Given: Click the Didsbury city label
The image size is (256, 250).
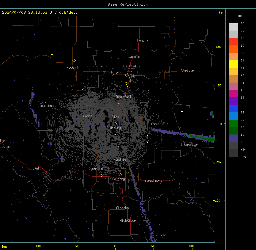Looking at the screenshot, I should coord(114,128).
